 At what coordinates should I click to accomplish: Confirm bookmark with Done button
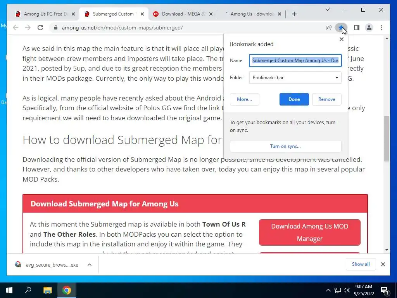coord(294,99)
